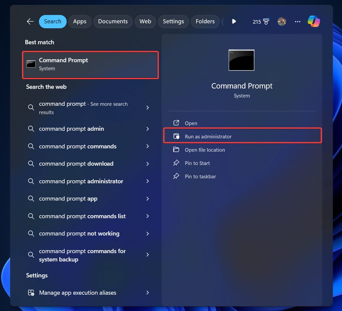The width and height of the screenshot is (342, 311).
Task: Select the Search filter tab
Action: (x=53, y=21)
